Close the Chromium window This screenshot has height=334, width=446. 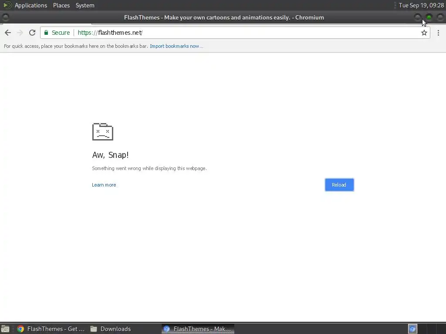pos(440,17)
